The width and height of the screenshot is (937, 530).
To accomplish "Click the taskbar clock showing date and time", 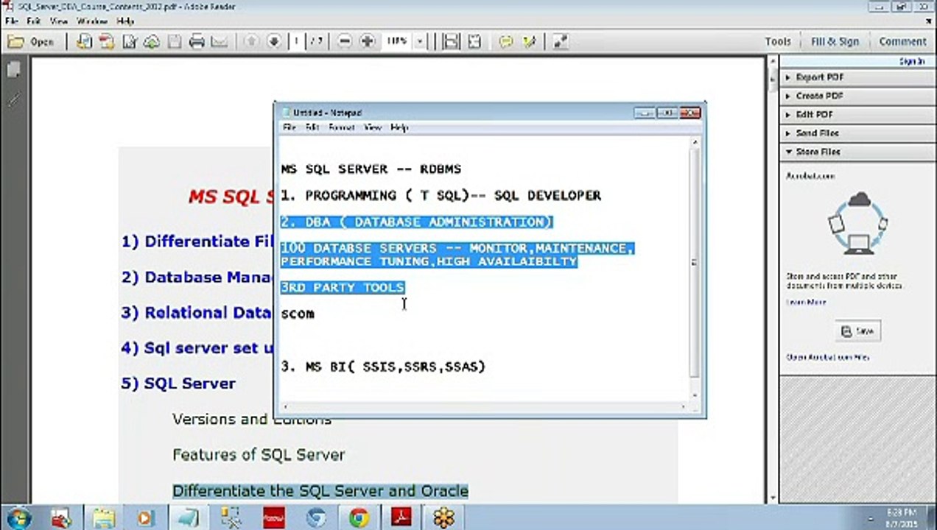I will pyautogui.click(x=902, y=517).
